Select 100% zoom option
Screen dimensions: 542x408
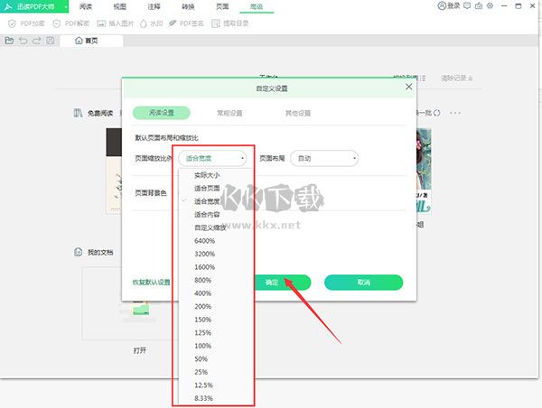(x=203, y=346)
